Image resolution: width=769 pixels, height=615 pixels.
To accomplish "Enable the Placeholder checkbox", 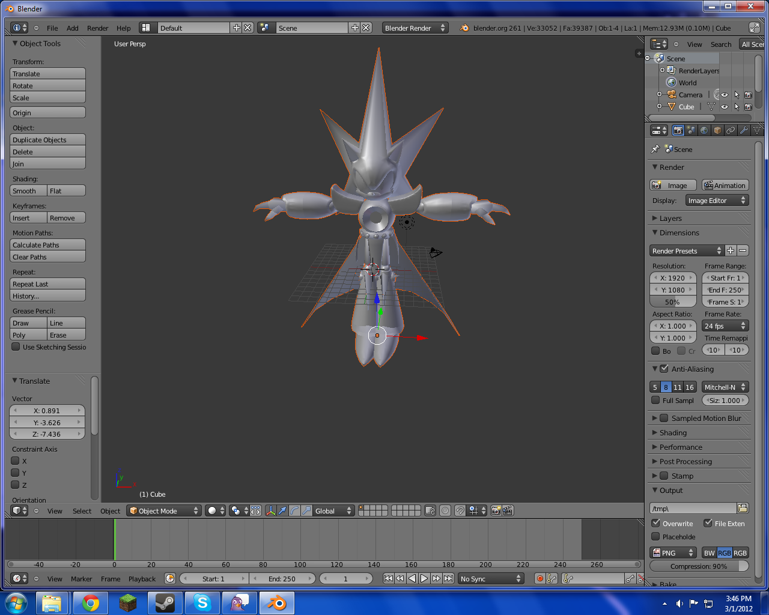I will click(655, 536).
